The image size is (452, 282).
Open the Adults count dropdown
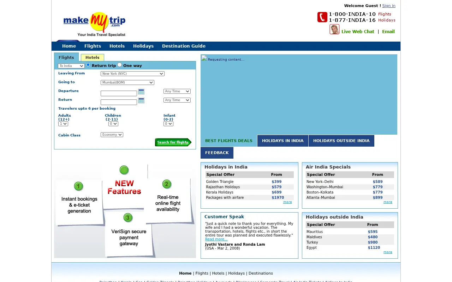(x=63, y=124)
